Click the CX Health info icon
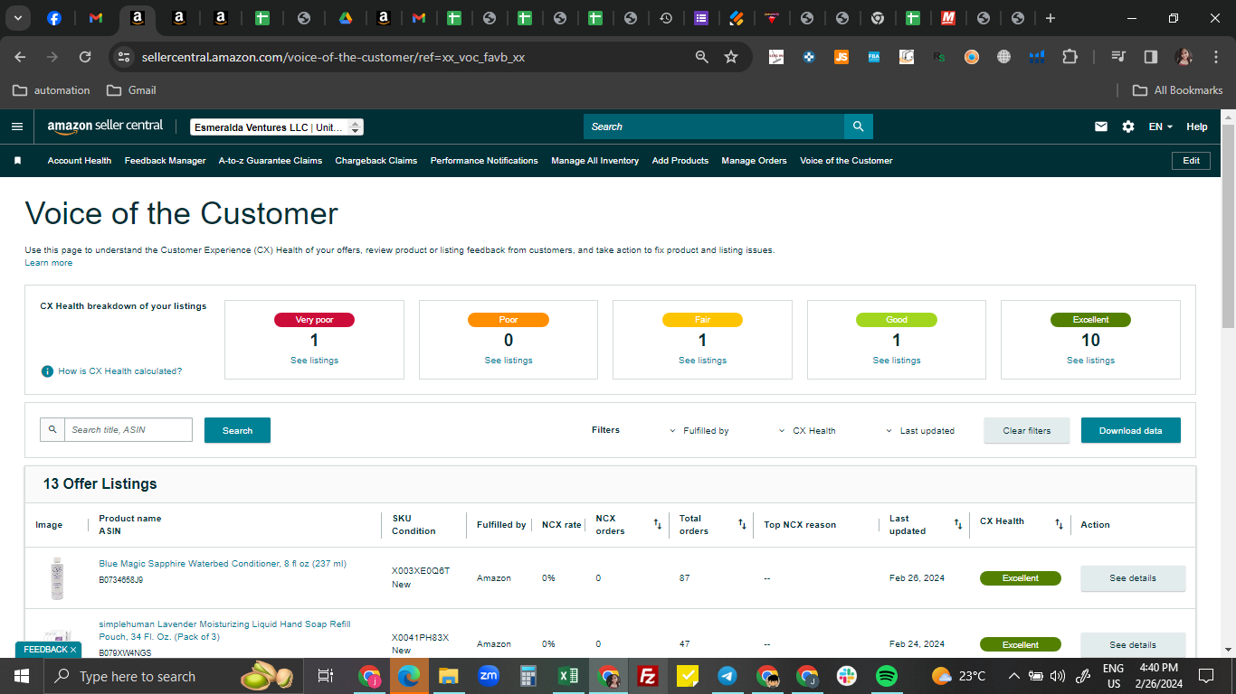Screen dimensions: 1236x694 (47, 371)
